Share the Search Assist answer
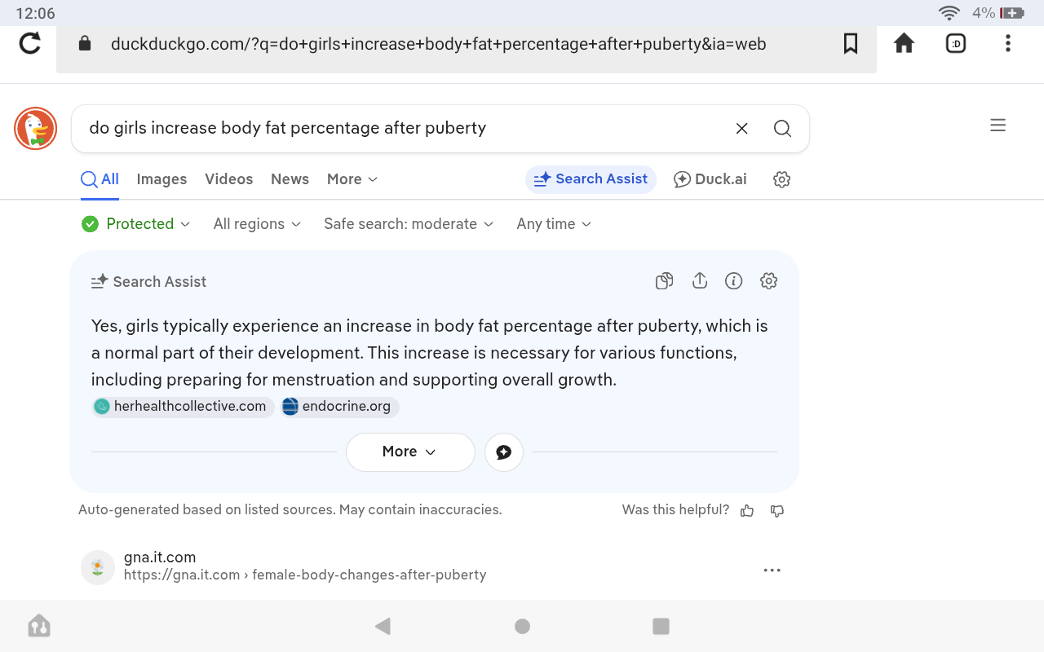The height and width of the screenshot is (652, 1044). tap(699, 281)
